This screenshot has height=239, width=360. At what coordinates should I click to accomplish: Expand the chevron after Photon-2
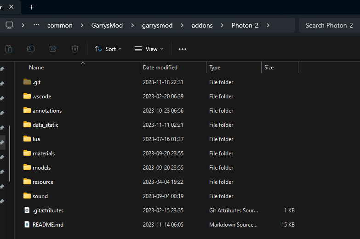(x=268, y=25)
